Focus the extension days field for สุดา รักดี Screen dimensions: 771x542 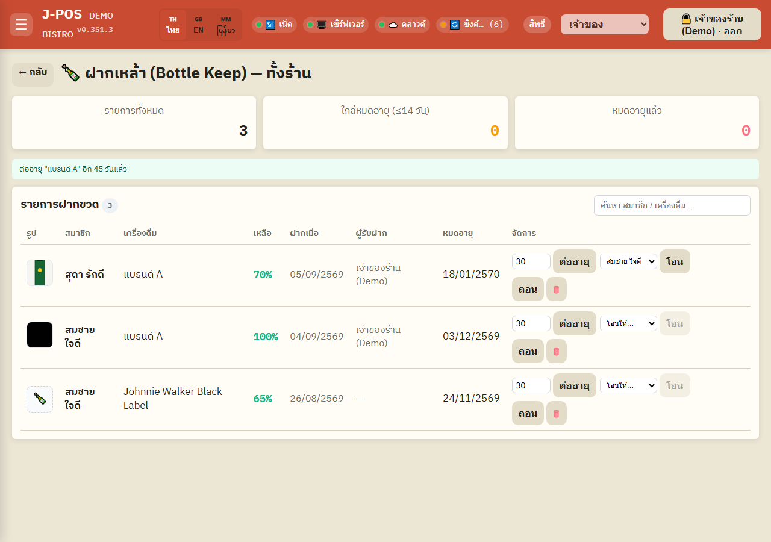pyautogui.click(x=531, y=261)
